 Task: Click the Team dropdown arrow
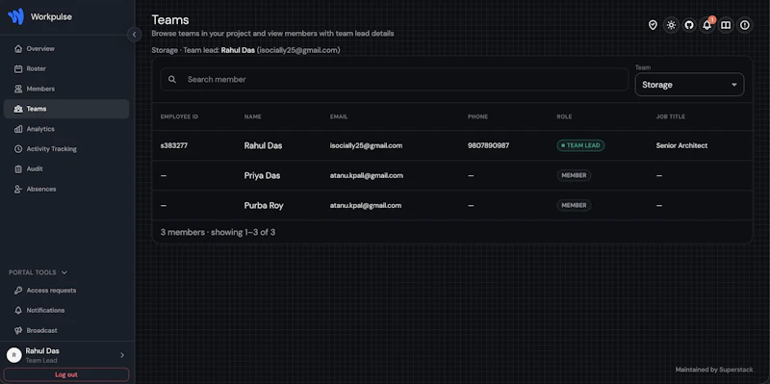(x=734, y=85)
